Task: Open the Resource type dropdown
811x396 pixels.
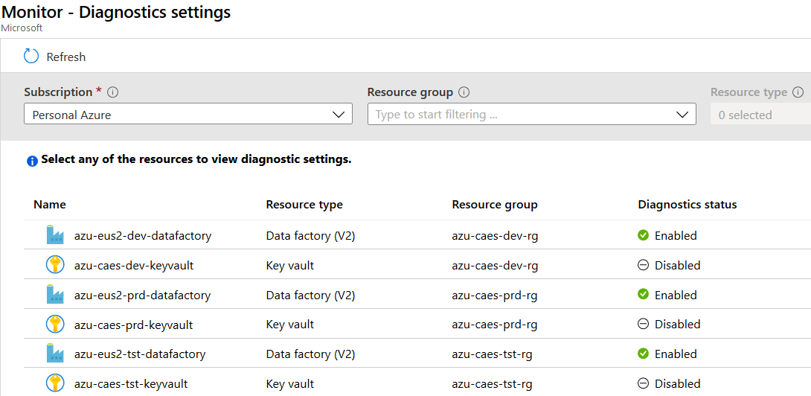Action: 760,115
